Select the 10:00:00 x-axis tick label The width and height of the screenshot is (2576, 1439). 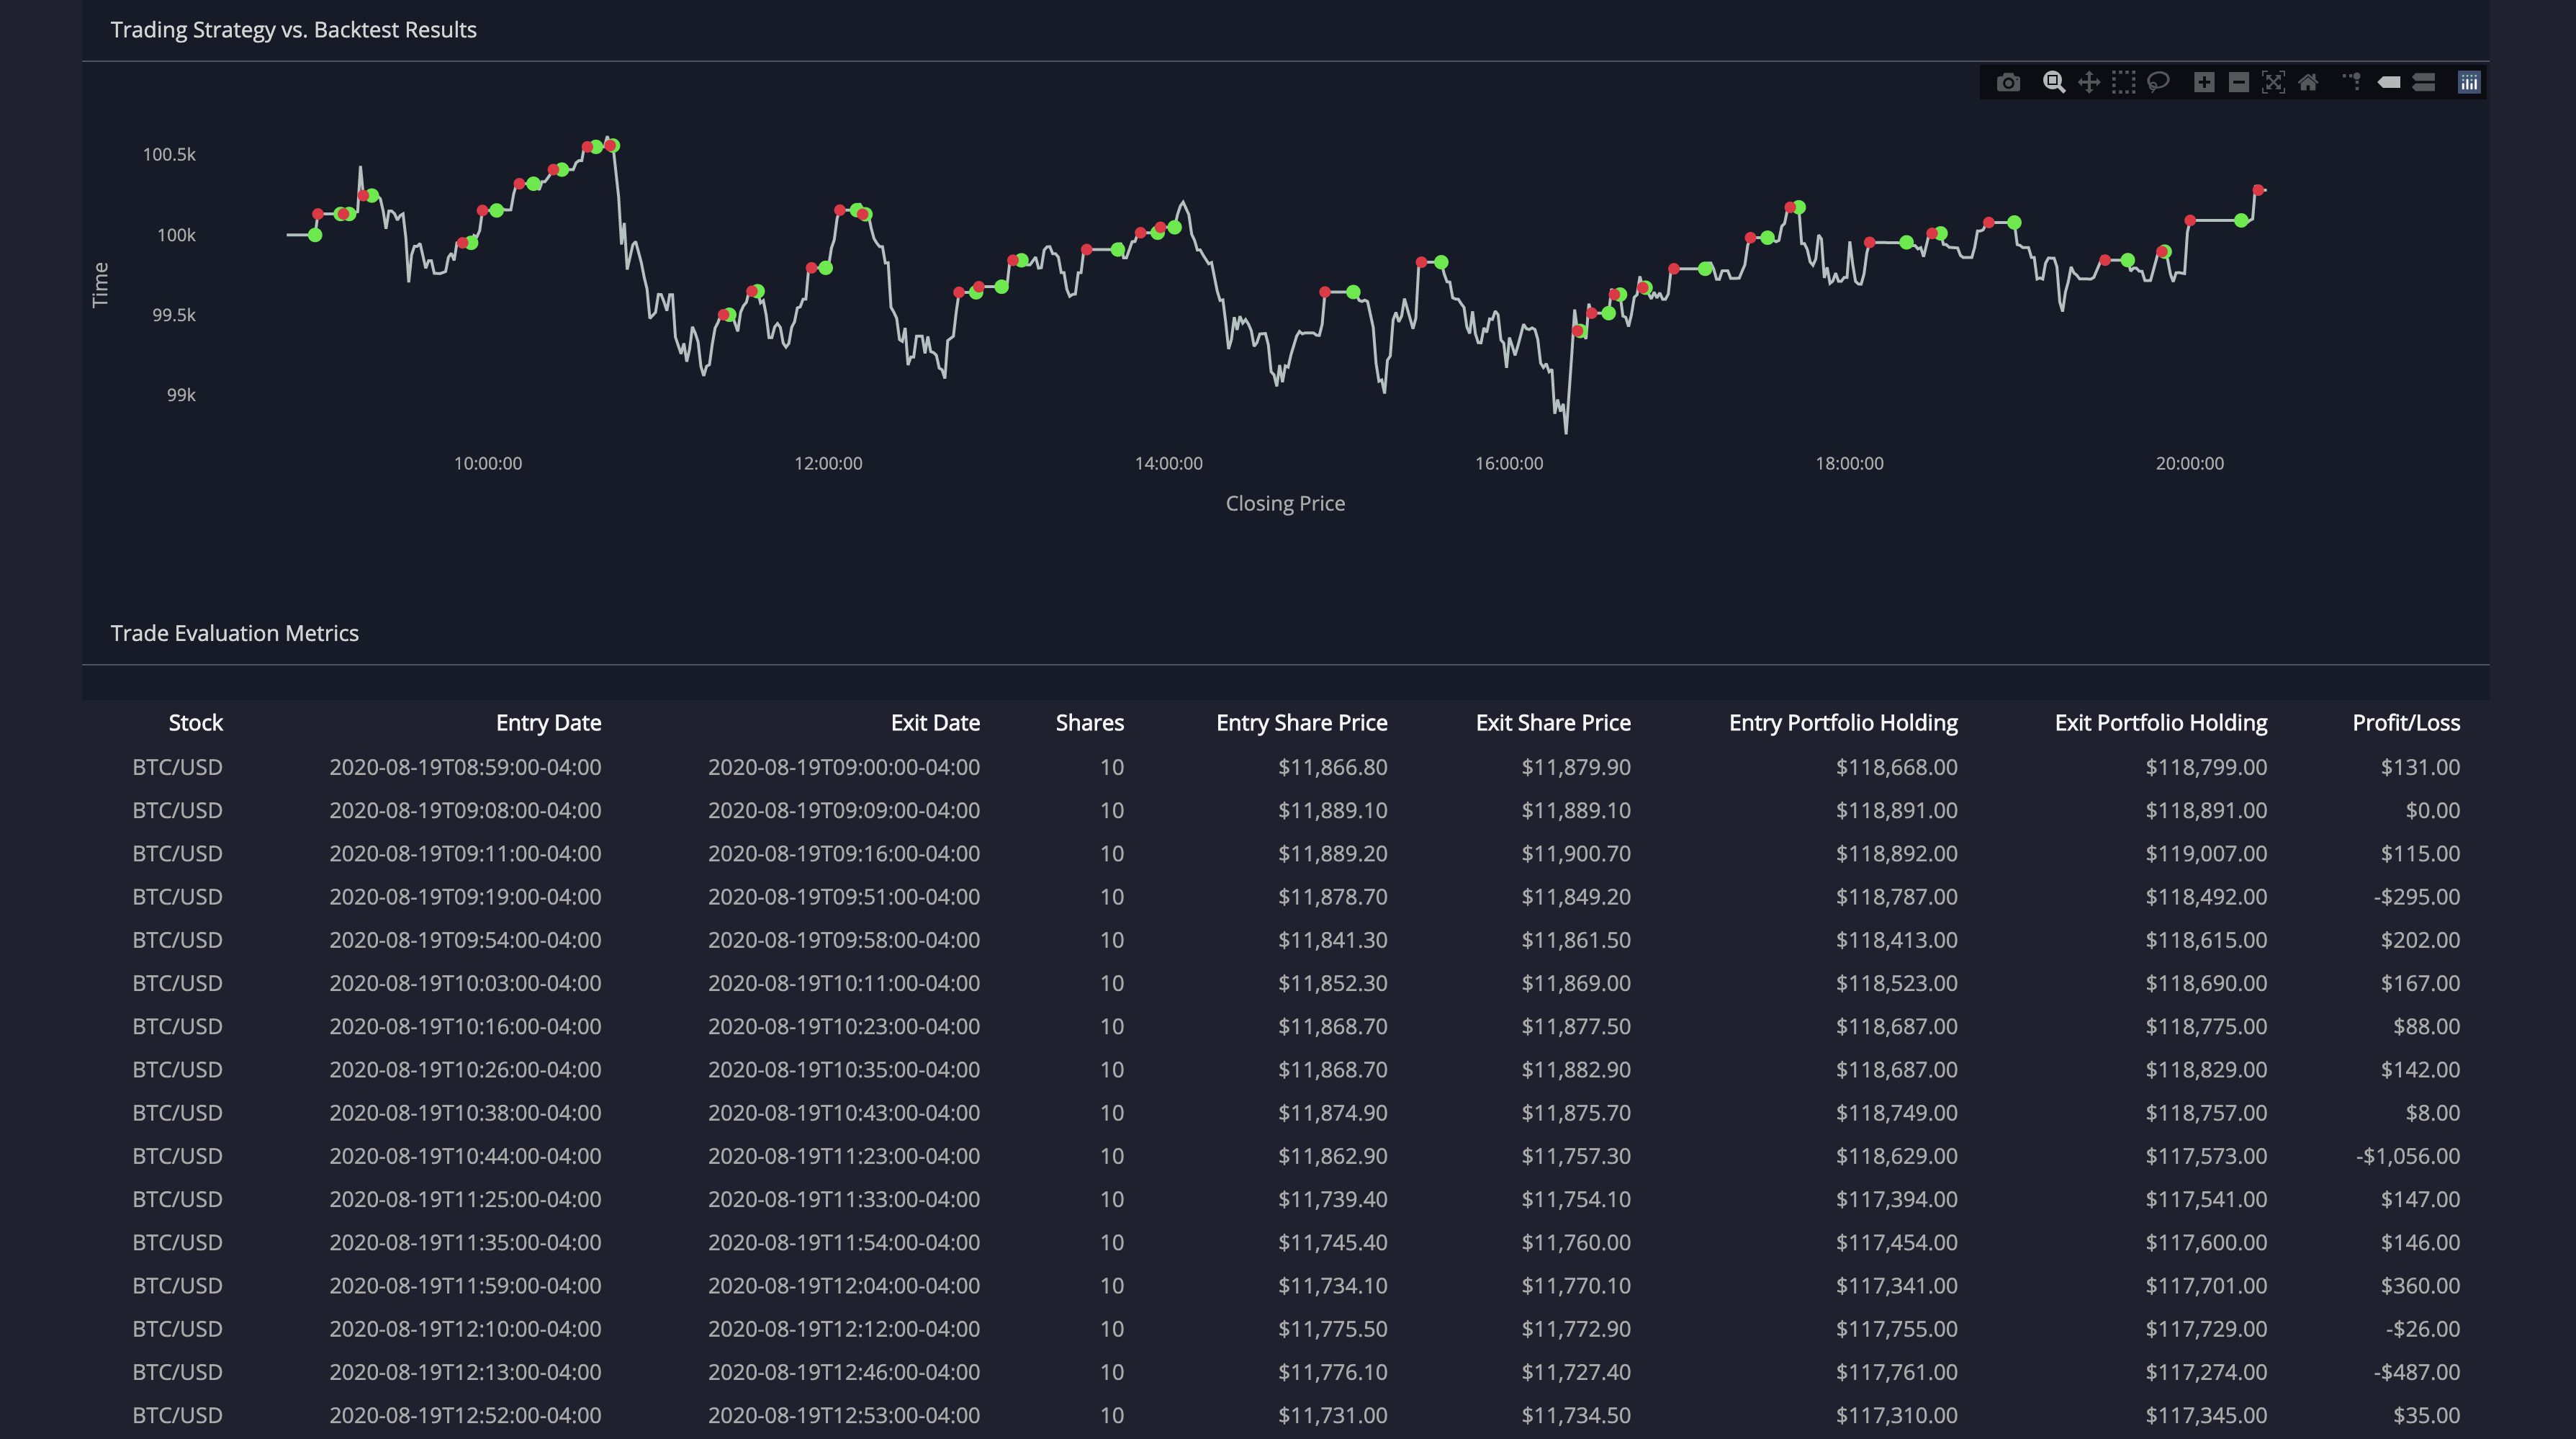[488, 463]
